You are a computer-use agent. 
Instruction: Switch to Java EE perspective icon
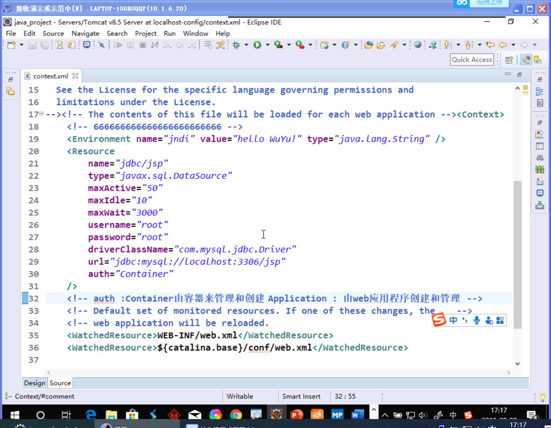point(526,60)
